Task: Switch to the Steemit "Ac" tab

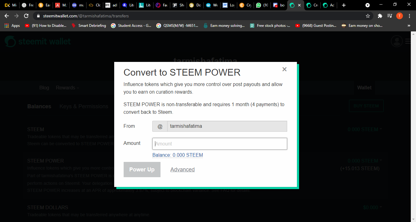Action: coord(329,5)
